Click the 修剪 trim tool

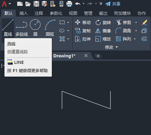(123, 22)
